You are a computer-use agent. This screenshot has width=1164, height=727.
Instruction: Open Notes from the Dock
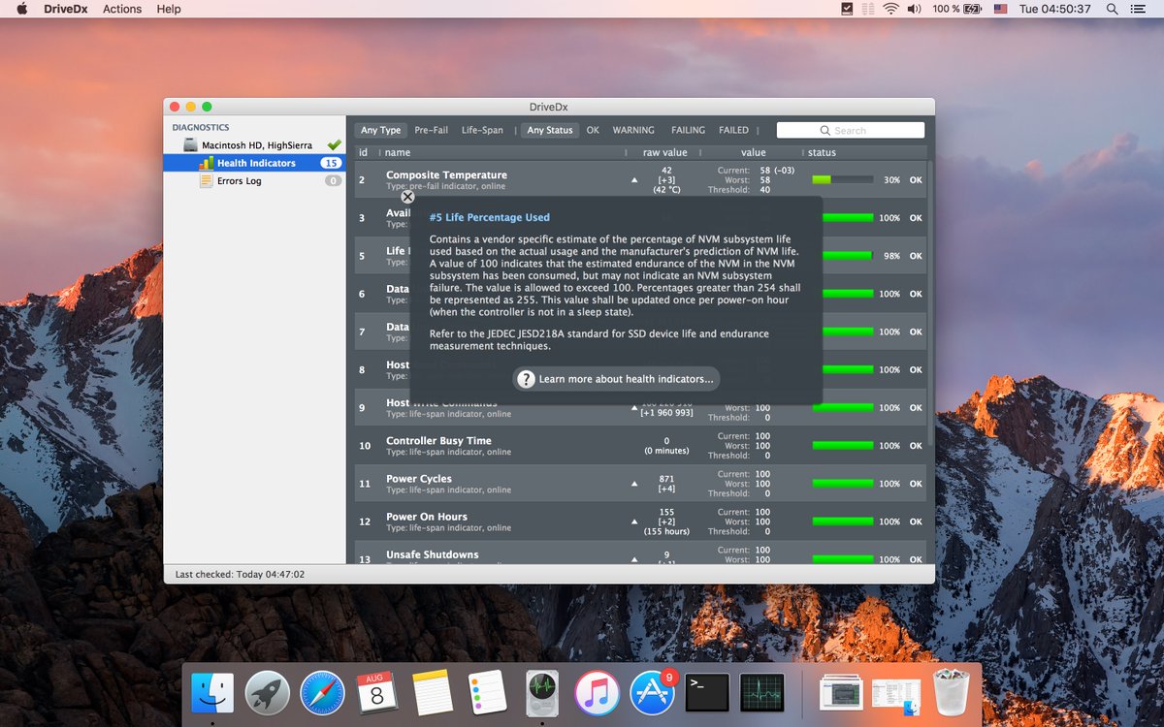(x=433, y=693)
